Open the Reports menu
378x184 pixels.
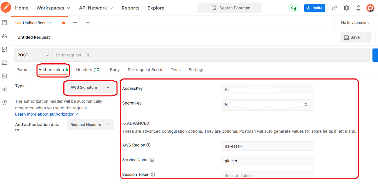(130, 8)
